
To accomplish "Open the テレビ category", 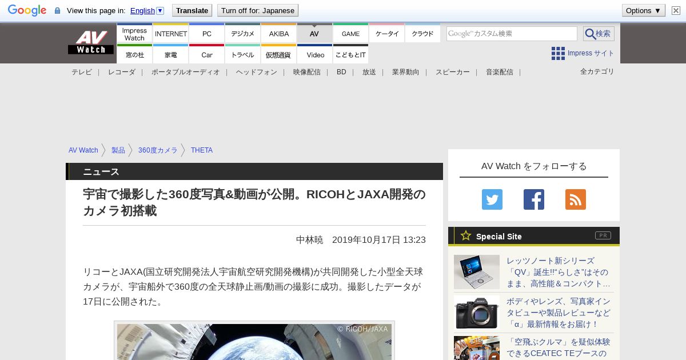I will click(x=82, y=72).
